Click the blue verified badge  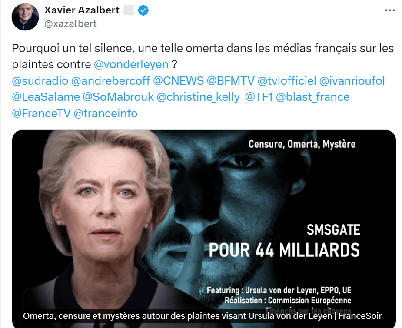pos(143,10)
